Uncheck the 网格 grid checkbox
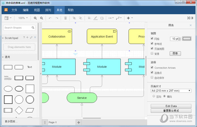Screen dimensions: 197x127 [x=152, y=39]
